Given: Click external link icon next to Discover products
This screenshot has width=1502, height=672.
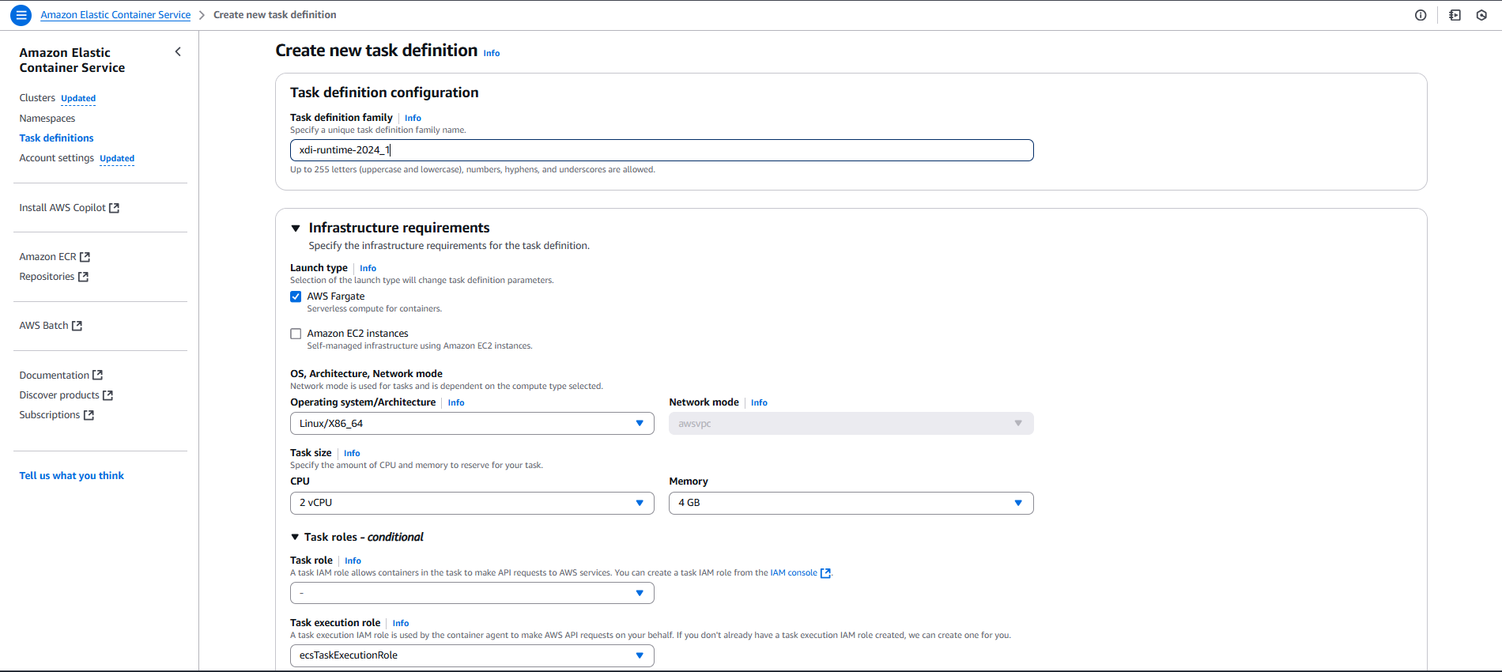Looking at the screenshot, I should pos(108,395).
